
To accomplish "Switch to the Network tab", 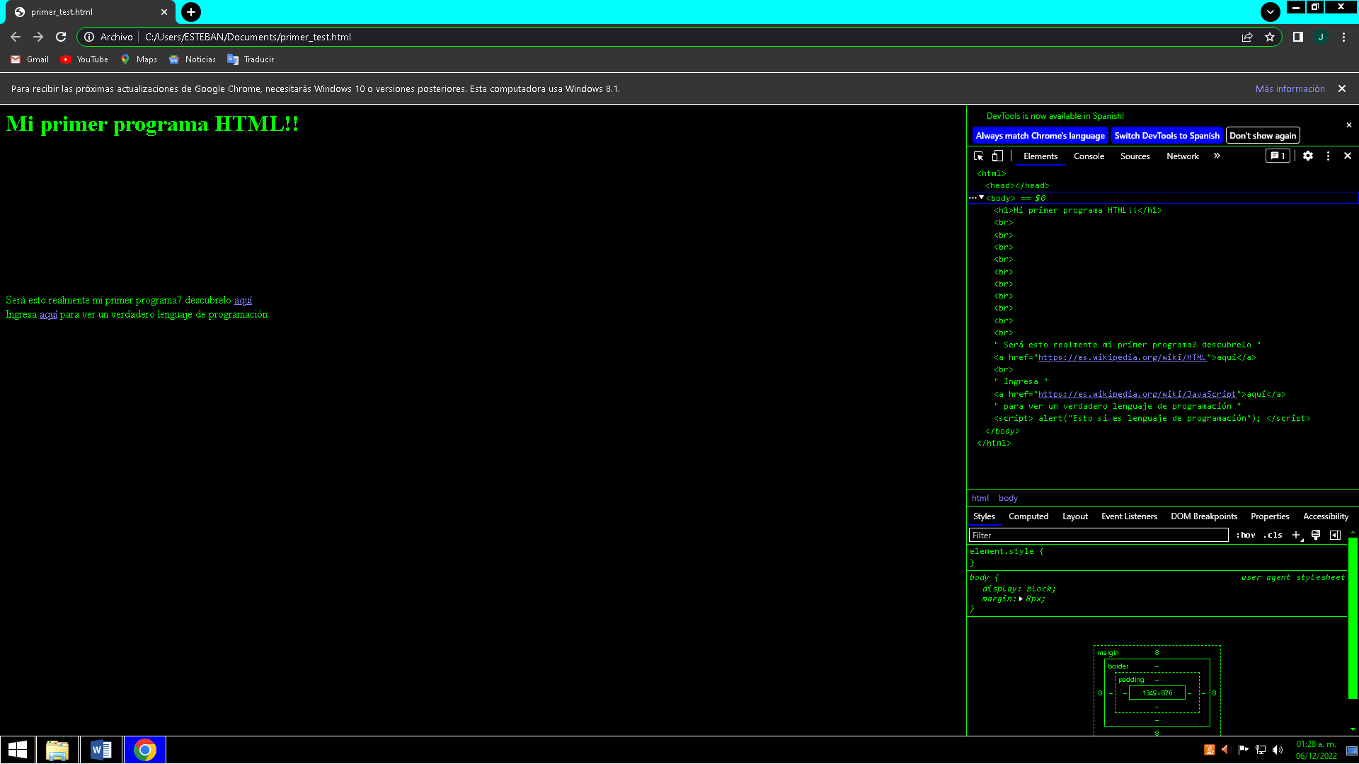I will (x=1182, y=156).
